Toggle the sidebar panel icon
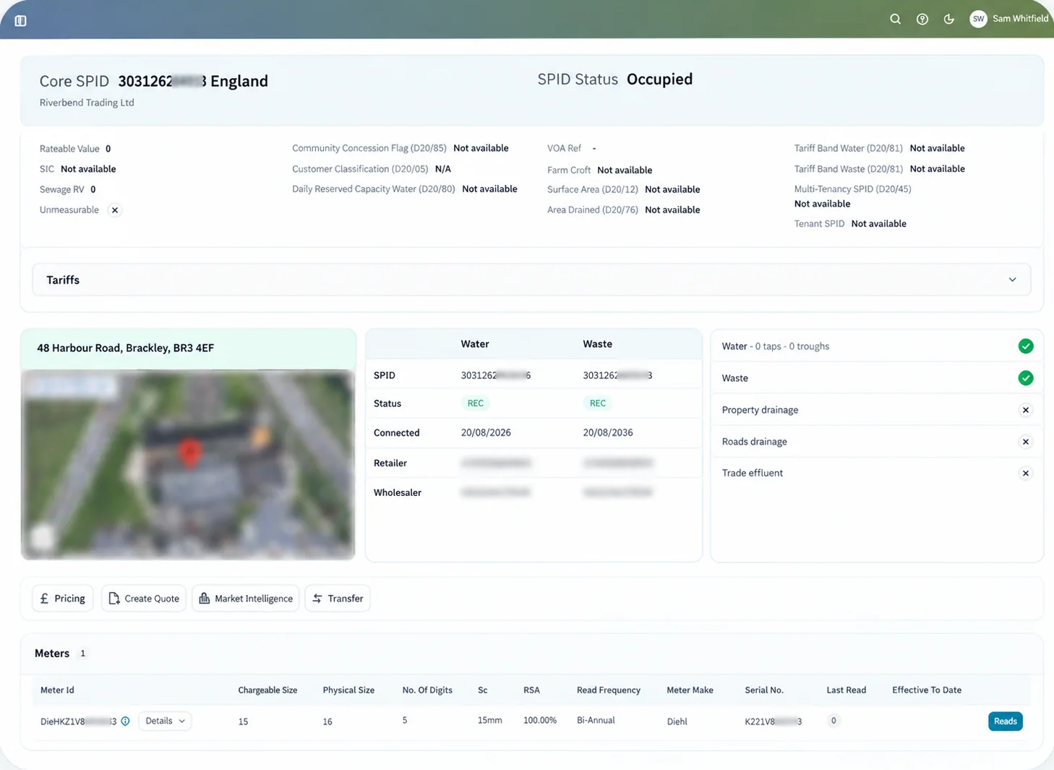The width and height of the screenshot is (1054, 770). pyautogui.click(x=20, y=20)
